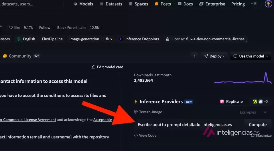Expand the Deploy dropdown
This screenshot has height=151, width=274.
(x=214, y=56)
